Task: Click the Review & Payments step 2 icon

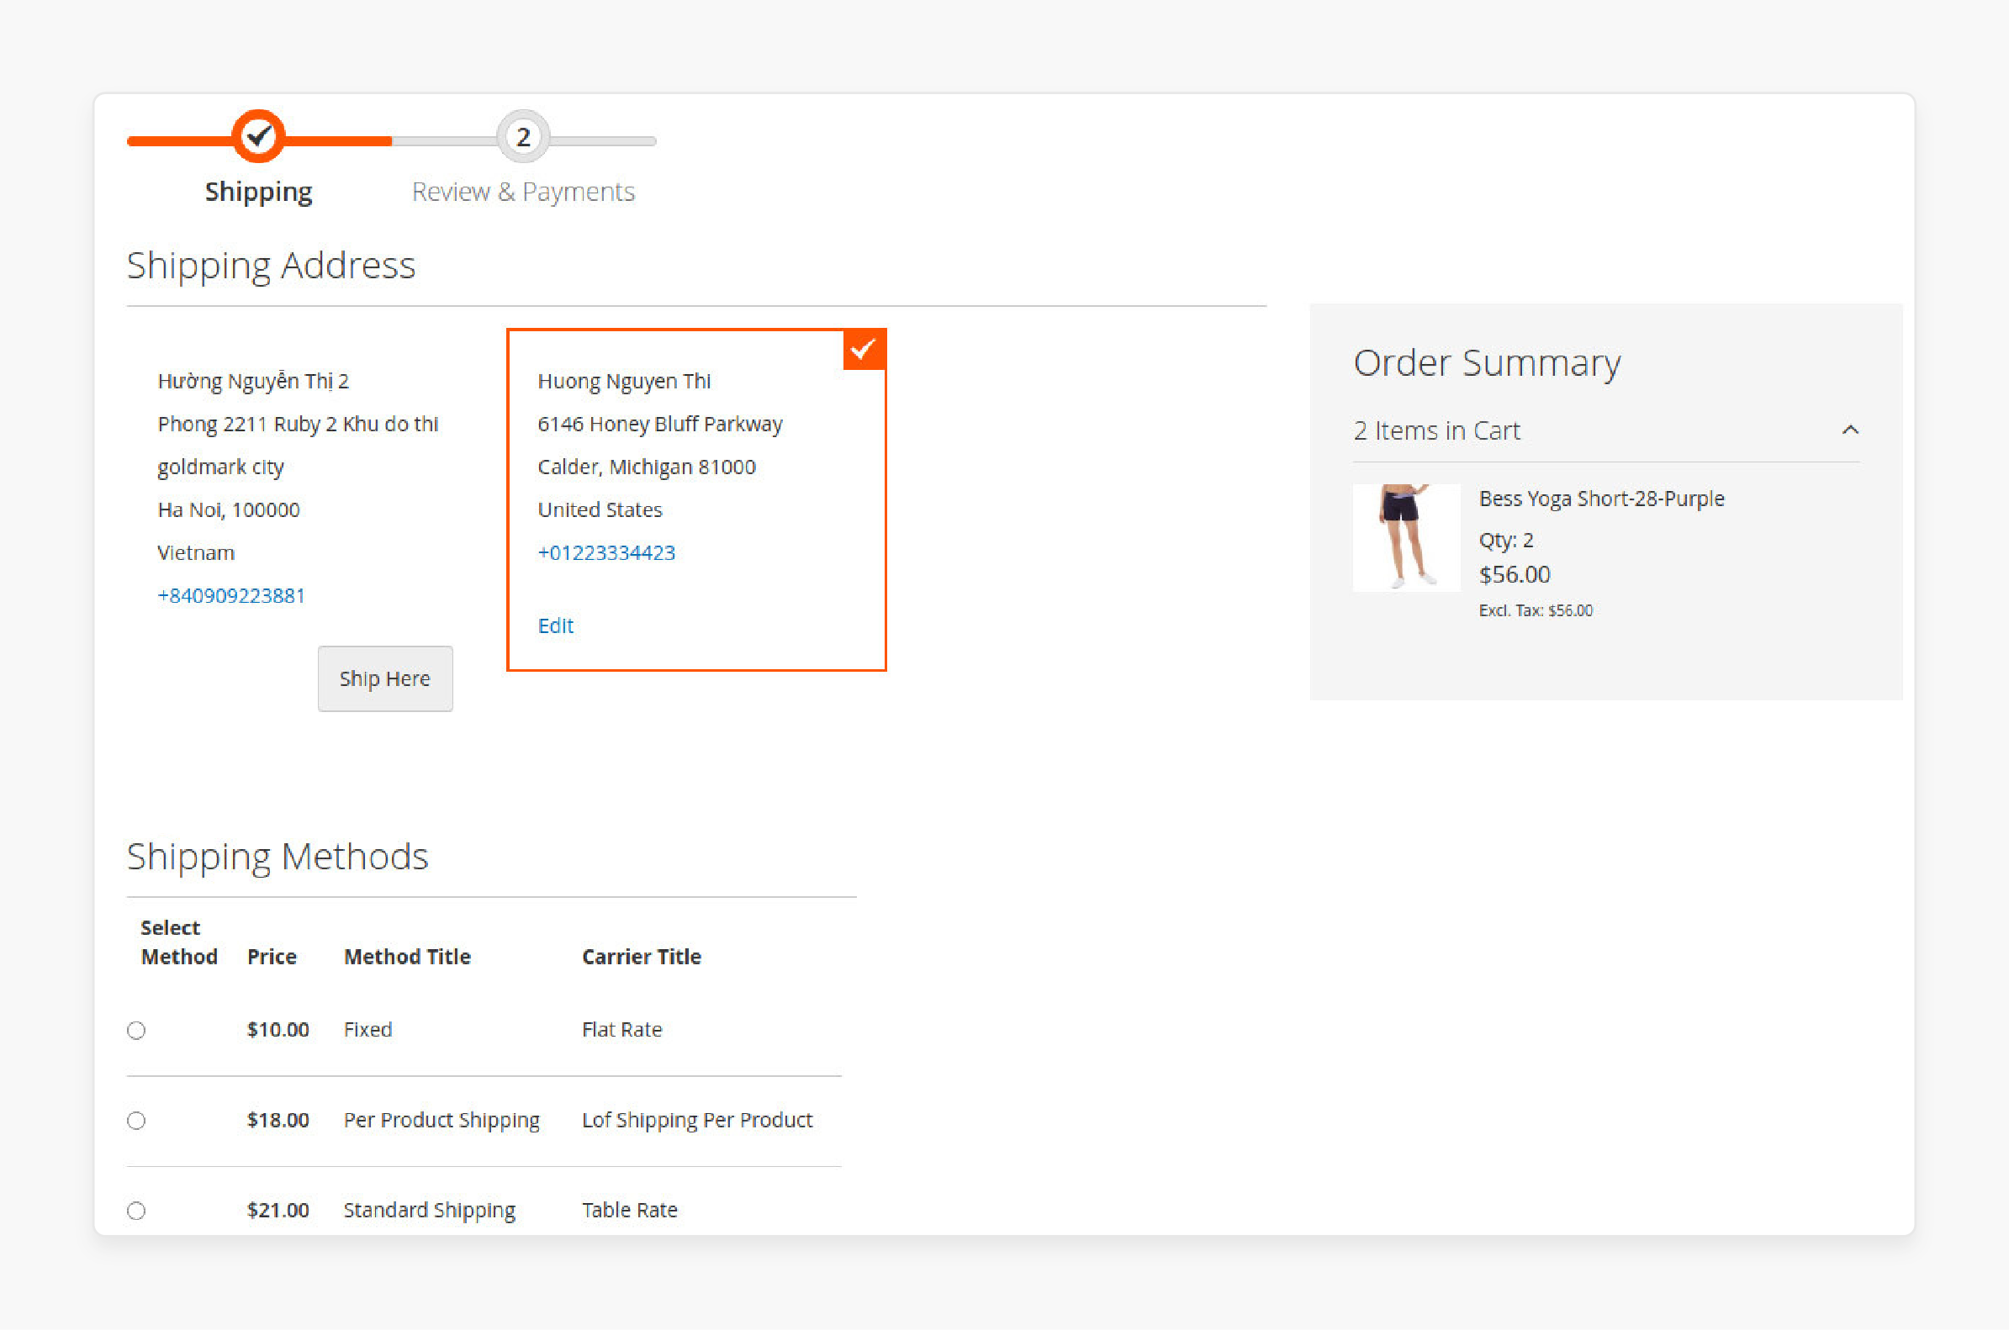Action: 523,136
